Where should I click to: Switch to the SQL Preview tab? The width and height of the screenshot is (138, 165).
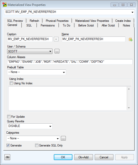pos(15,21)
